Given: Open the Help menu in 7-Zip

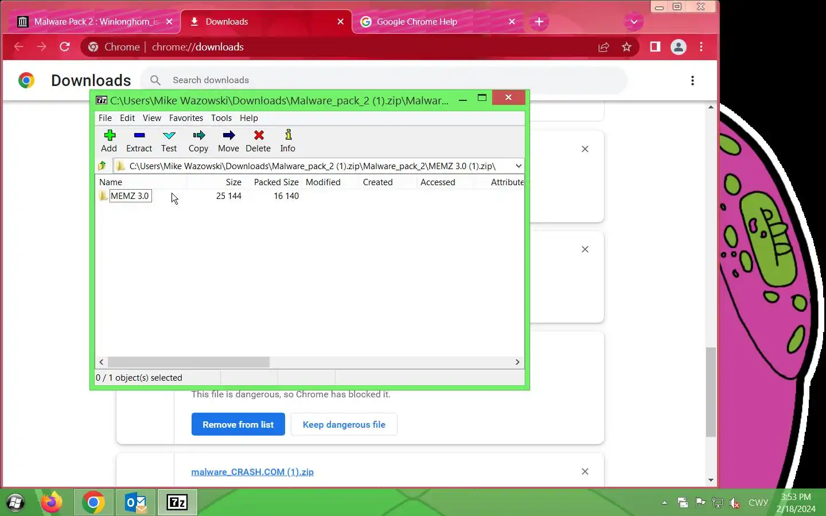Looking at the screenshot, I should point(249,118).
